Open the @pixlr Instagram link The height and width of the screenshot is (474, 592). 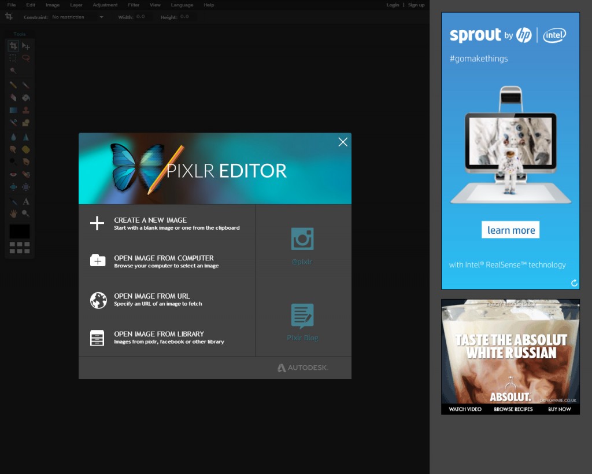coord(302,246)
